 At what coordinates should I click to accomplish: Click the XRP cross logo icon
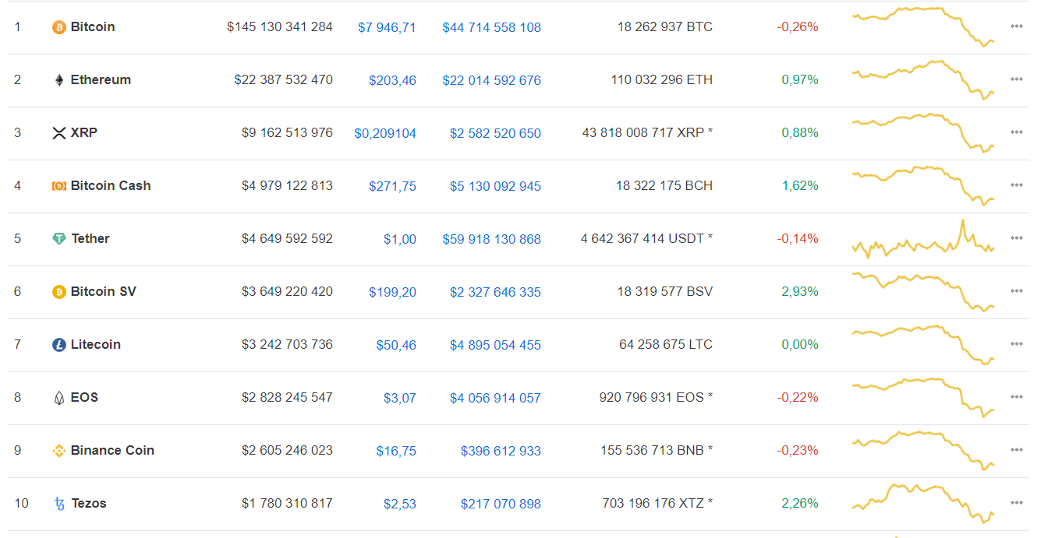point(59,133)
